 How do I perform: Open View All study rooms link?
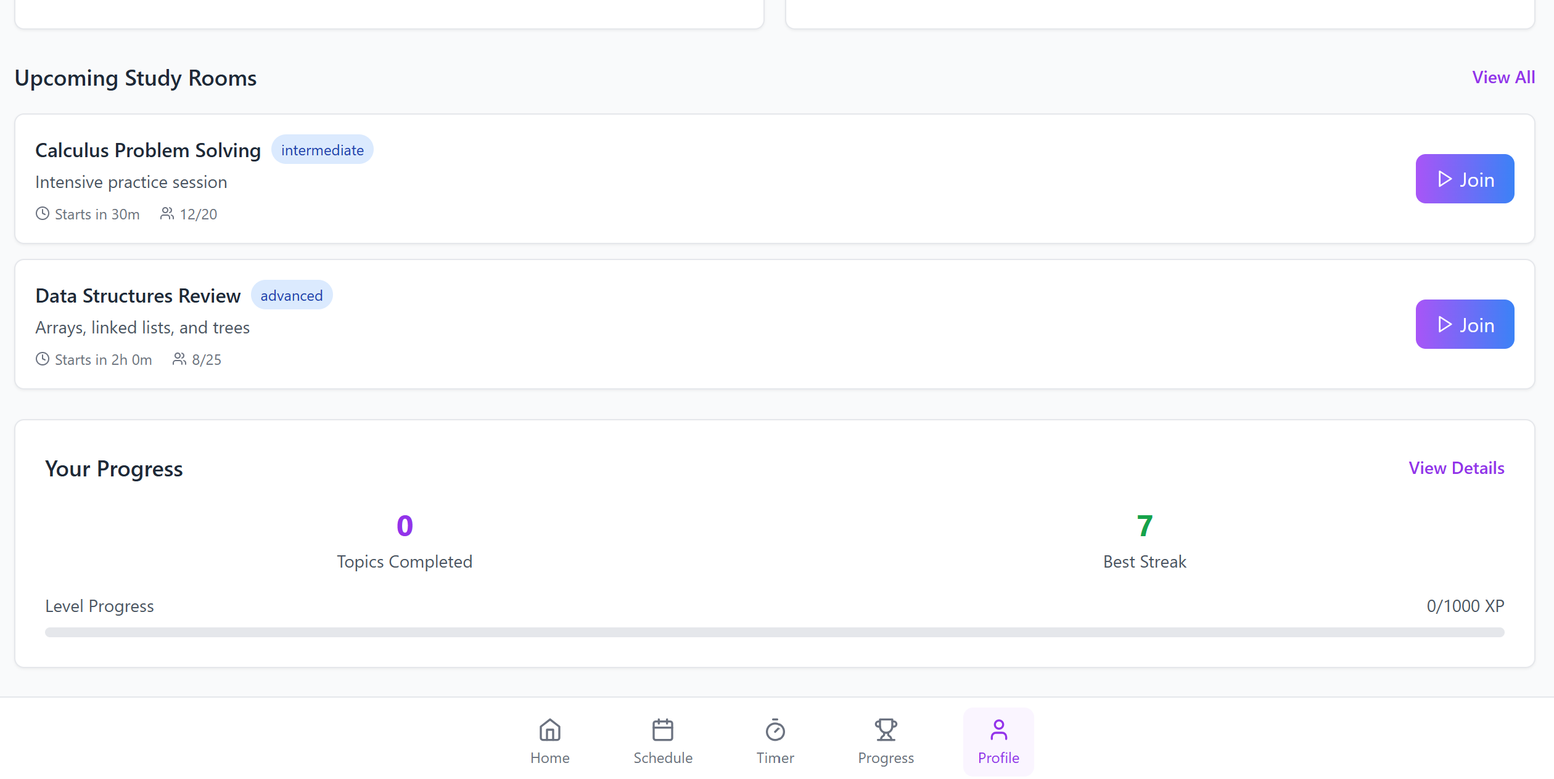[1503, 78]
